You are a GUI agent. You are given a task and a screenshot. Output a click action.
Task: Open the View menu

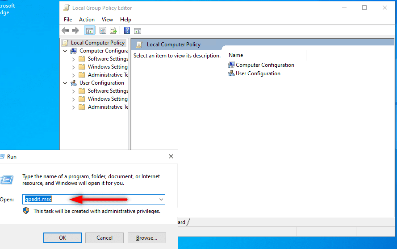point(107,20)
